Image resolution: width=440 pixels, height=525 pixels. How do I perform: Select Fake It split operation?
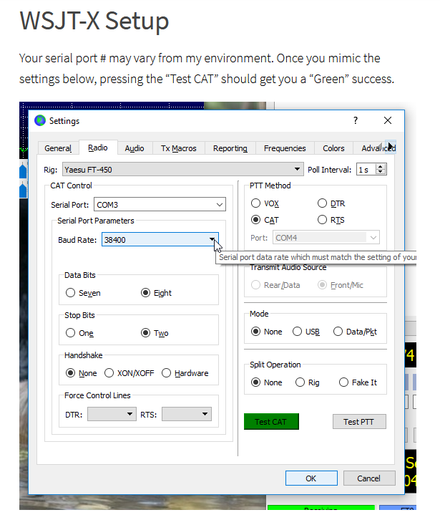click(343, 382)
